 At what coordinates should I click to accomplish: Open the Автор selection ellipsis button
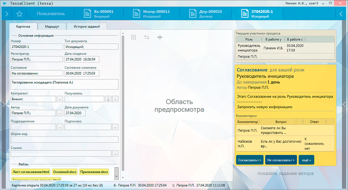[x=60, y=113]
